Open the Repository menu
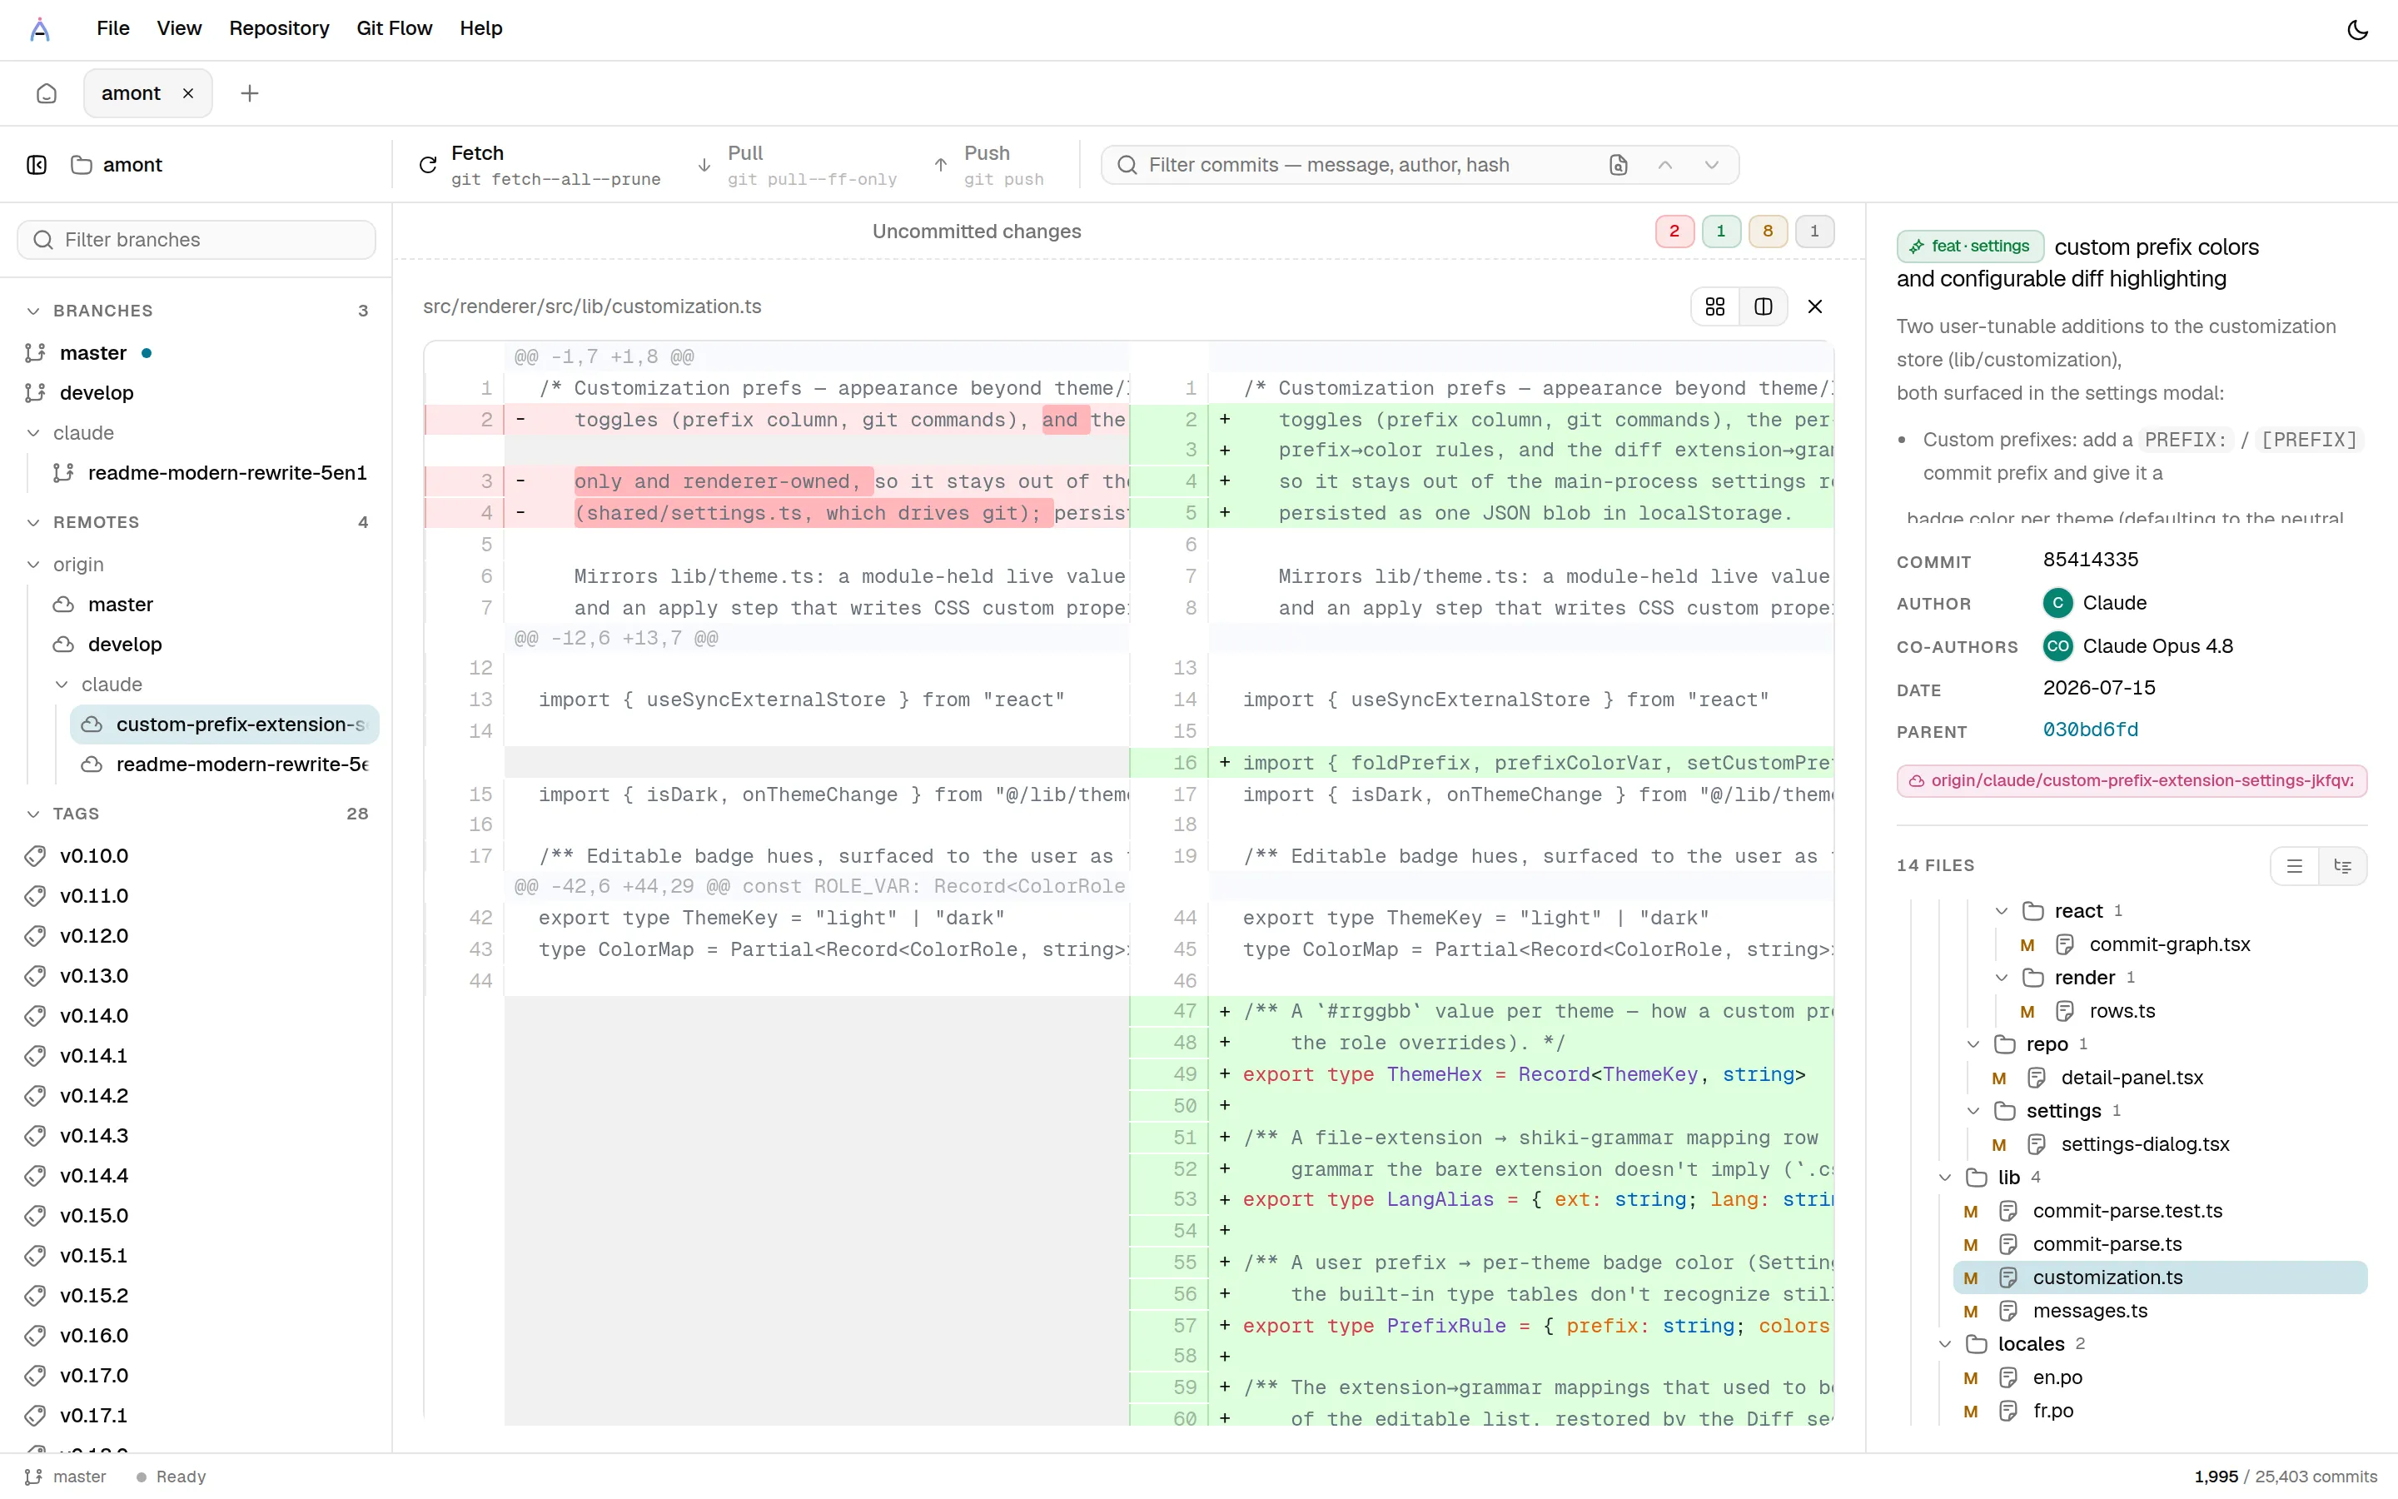This screenshot has width=2398, height=1499. [280, 29]
